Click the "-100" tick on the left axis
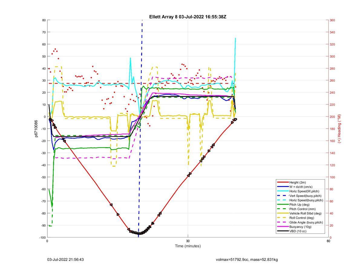The image size is (363, 267). [x=42, y=237]
